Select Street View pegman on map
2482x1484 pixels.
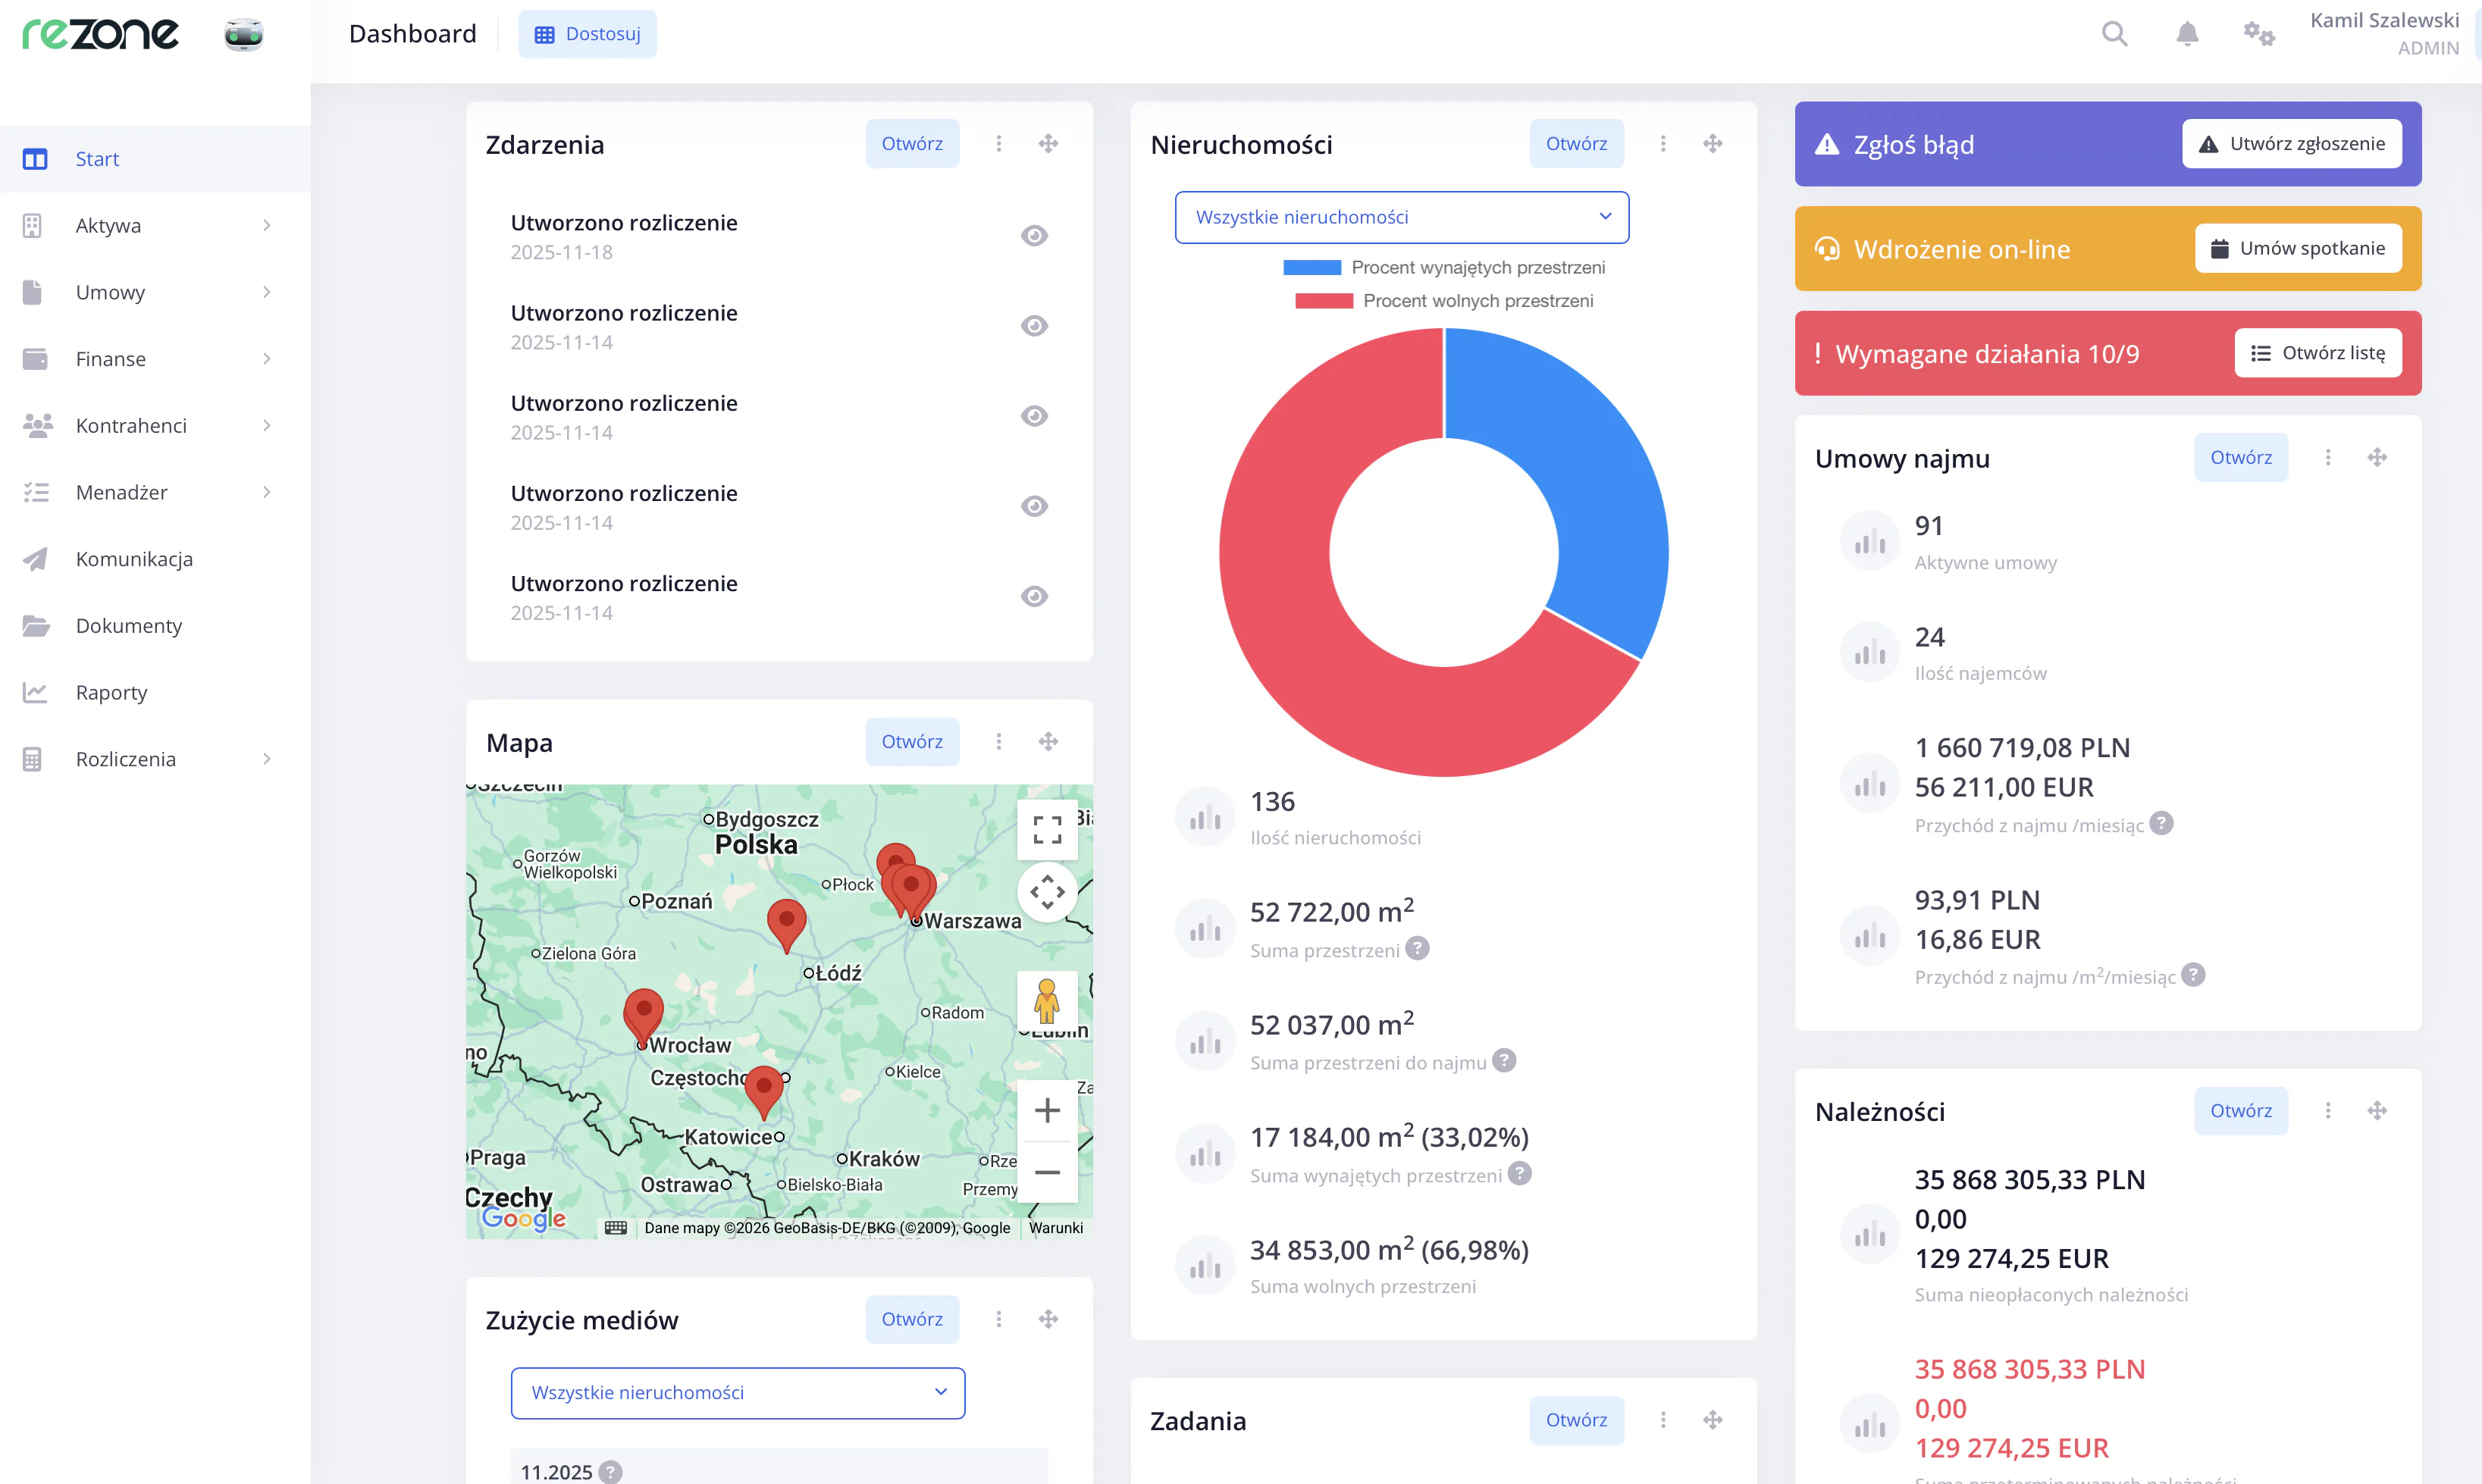[1047, 1001]
